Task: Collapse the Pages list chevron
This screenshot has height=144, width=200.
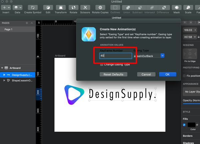Action: pyautogui.click(x=32, y=23)
